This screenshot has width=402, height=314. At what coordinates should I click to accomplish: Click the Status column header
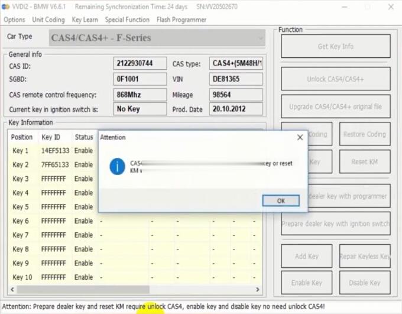click(84, 137)
